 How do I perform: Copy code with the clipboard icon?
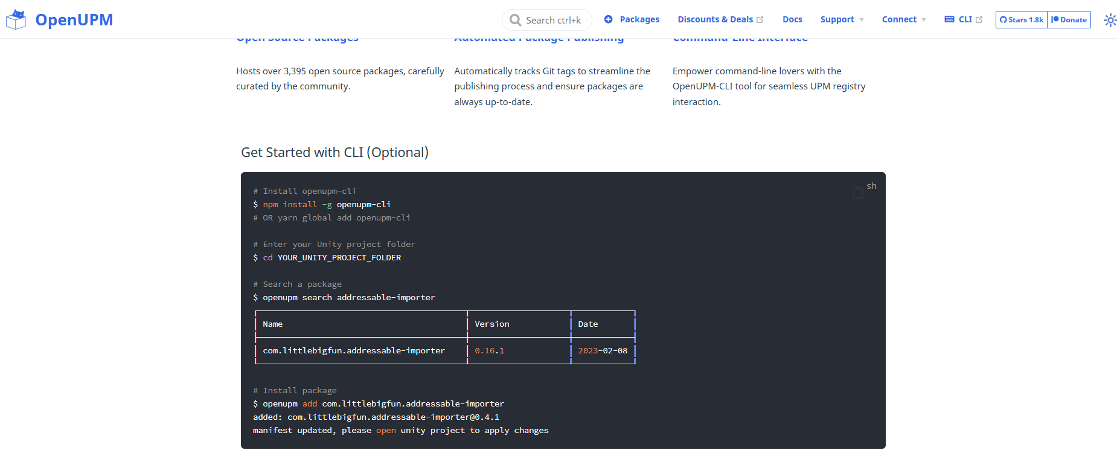pos(858,192)
